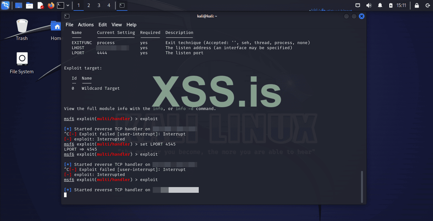The width and height of the screenshot is (433, 221).
Task: Open the volume control icon
Action: click(369, 5)
